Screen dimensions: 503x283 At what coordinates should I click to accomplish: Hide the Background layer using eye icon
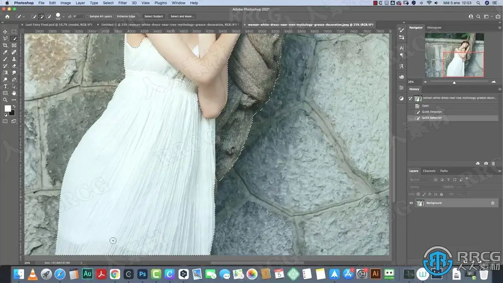(411, 203)
